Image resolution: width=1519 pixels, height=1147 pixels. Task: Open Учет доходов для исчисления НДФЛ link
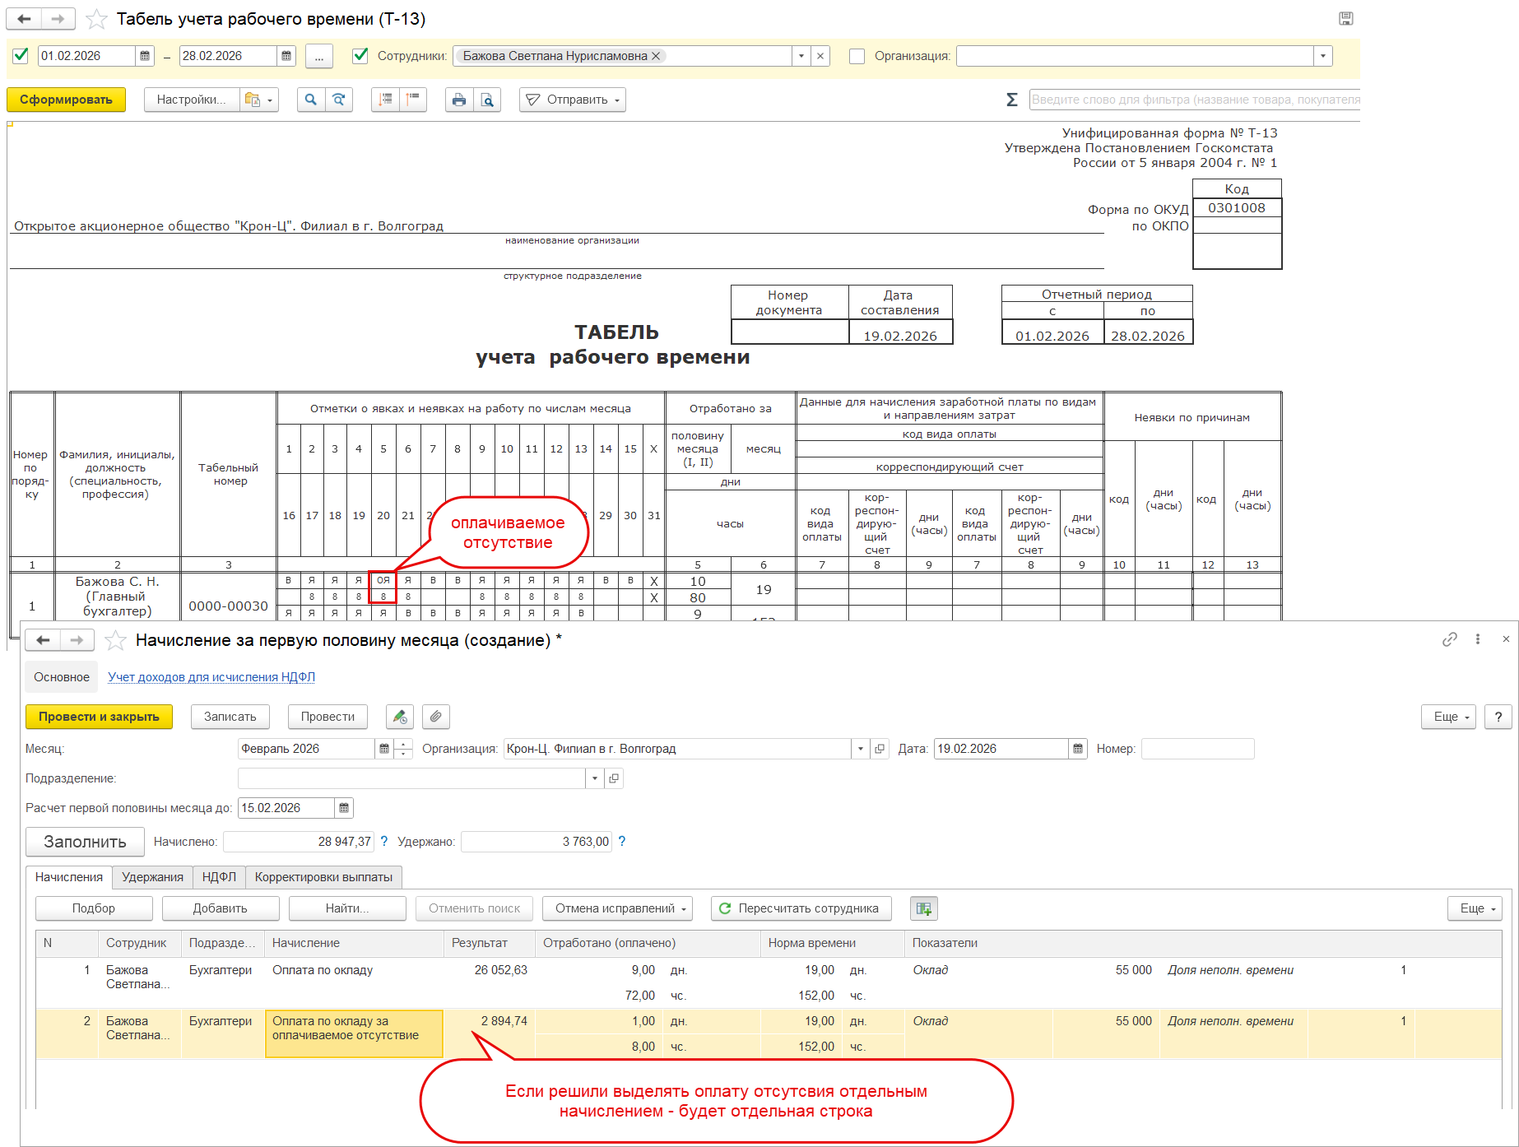click(x=211, y=677)
